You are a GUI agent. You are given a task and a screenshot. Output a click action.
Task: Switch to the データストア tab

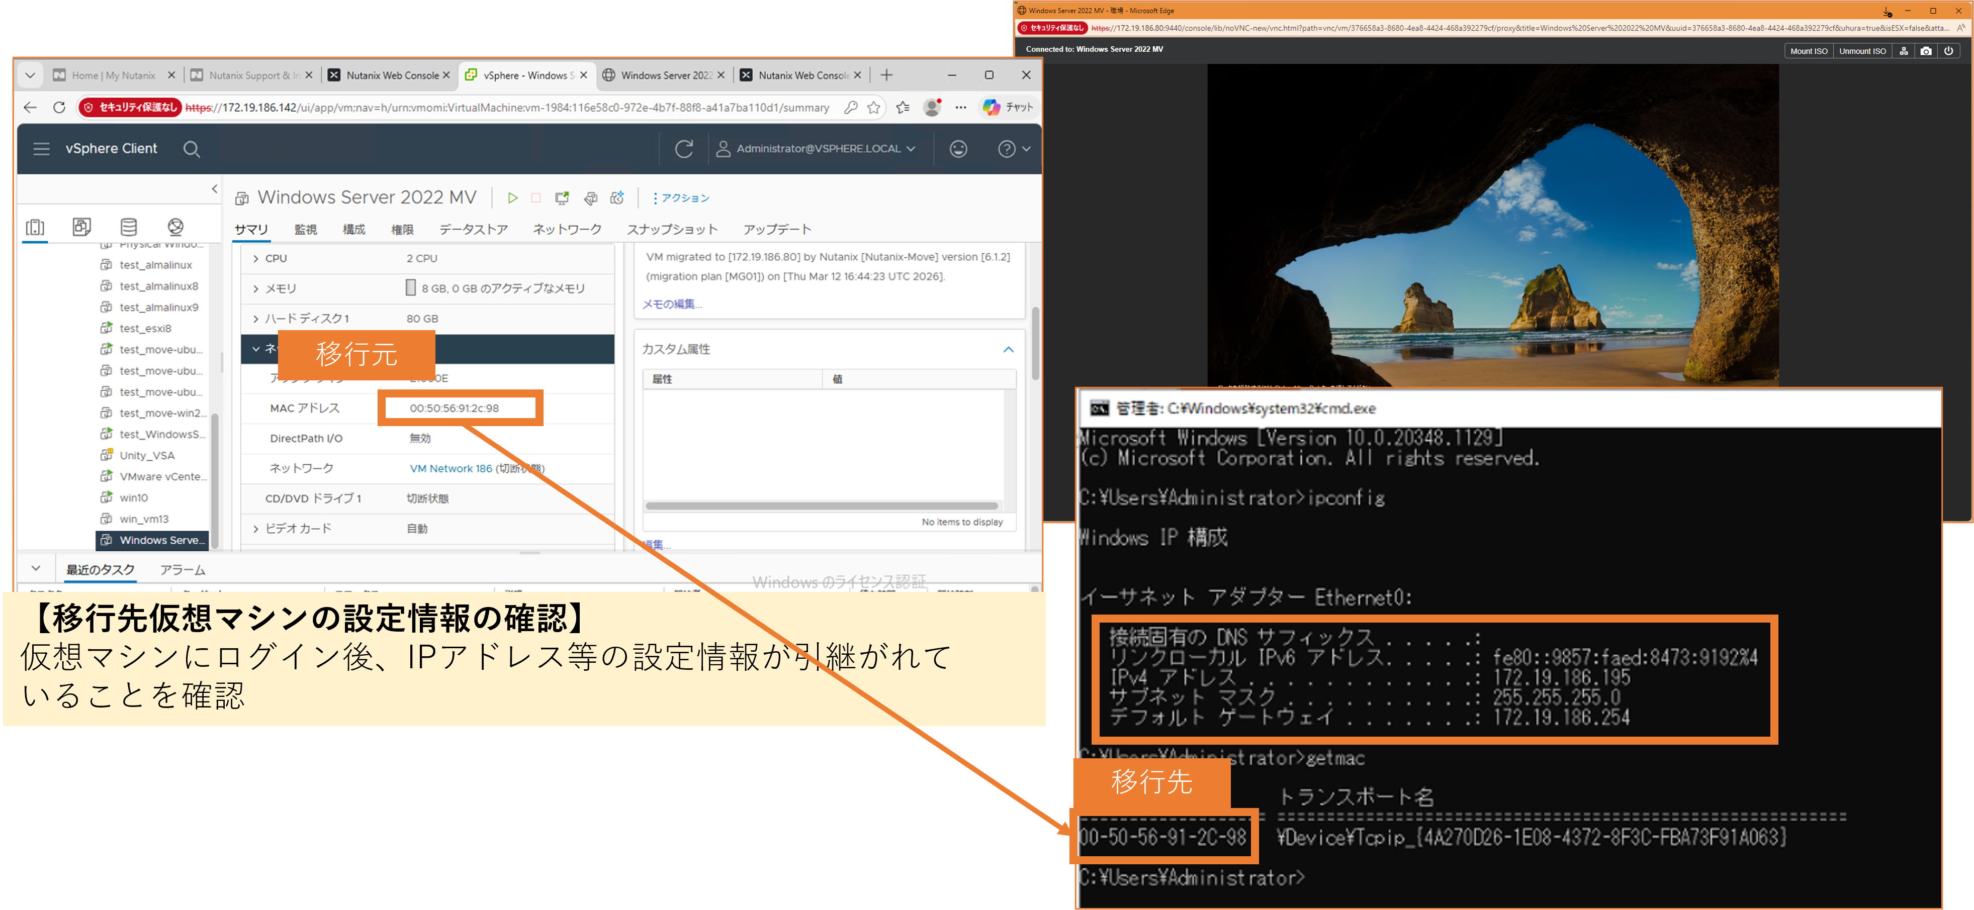474,230
